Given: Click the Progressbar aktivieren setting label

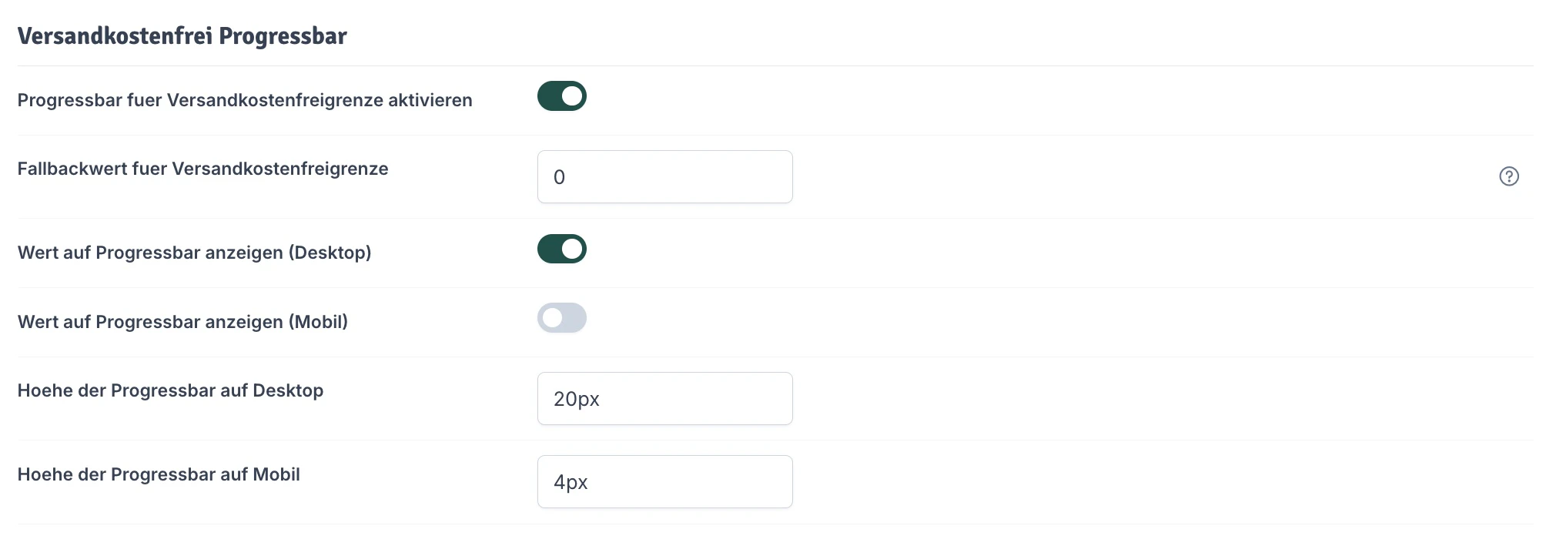Looking at the screenshot, I should [x=245, y=99].
